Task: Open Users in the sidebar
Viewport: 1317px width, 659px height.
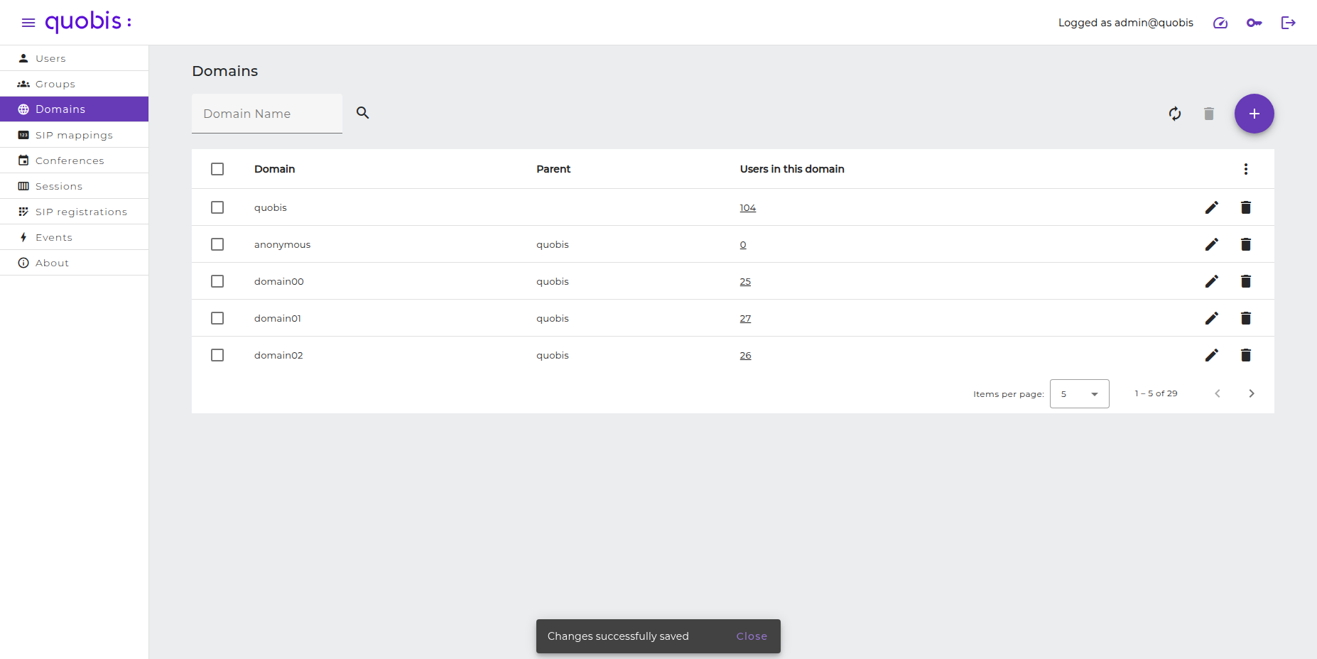Action: 74,58
